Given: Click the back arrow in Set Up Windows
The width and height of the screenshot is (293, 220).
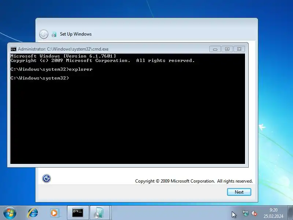Looking at the screenshot, I should pyautogui.click(x=44, y=34).
